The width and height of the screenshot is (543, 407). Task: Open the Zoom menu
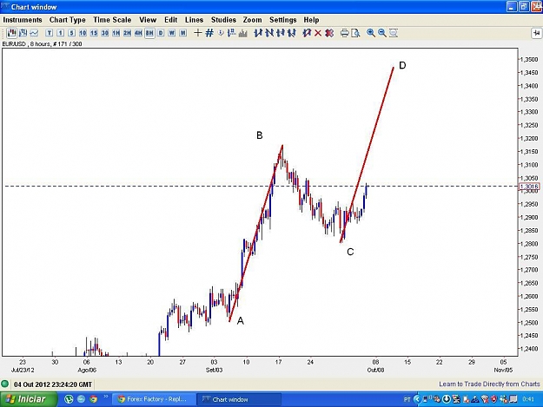253,20
